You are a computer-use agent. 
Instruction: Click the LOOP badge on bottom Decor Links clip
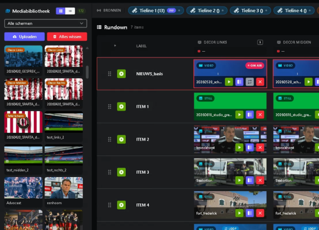[230, 228]
